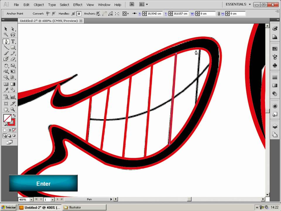
Task: Reset default fill and stroke
Action: tap(5, 124)
